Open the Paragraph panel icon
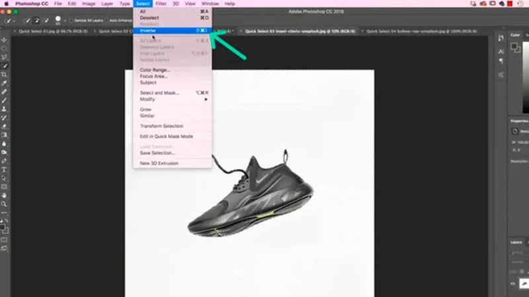The width and height of the screenshot is (529, 297). tap(501, 61)
